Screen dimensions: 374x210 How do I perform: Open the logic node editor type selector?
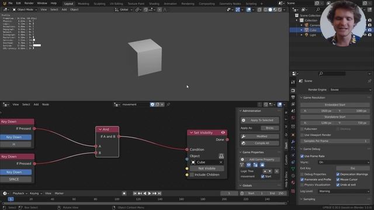pyautogui.click(x=6, y=104)
